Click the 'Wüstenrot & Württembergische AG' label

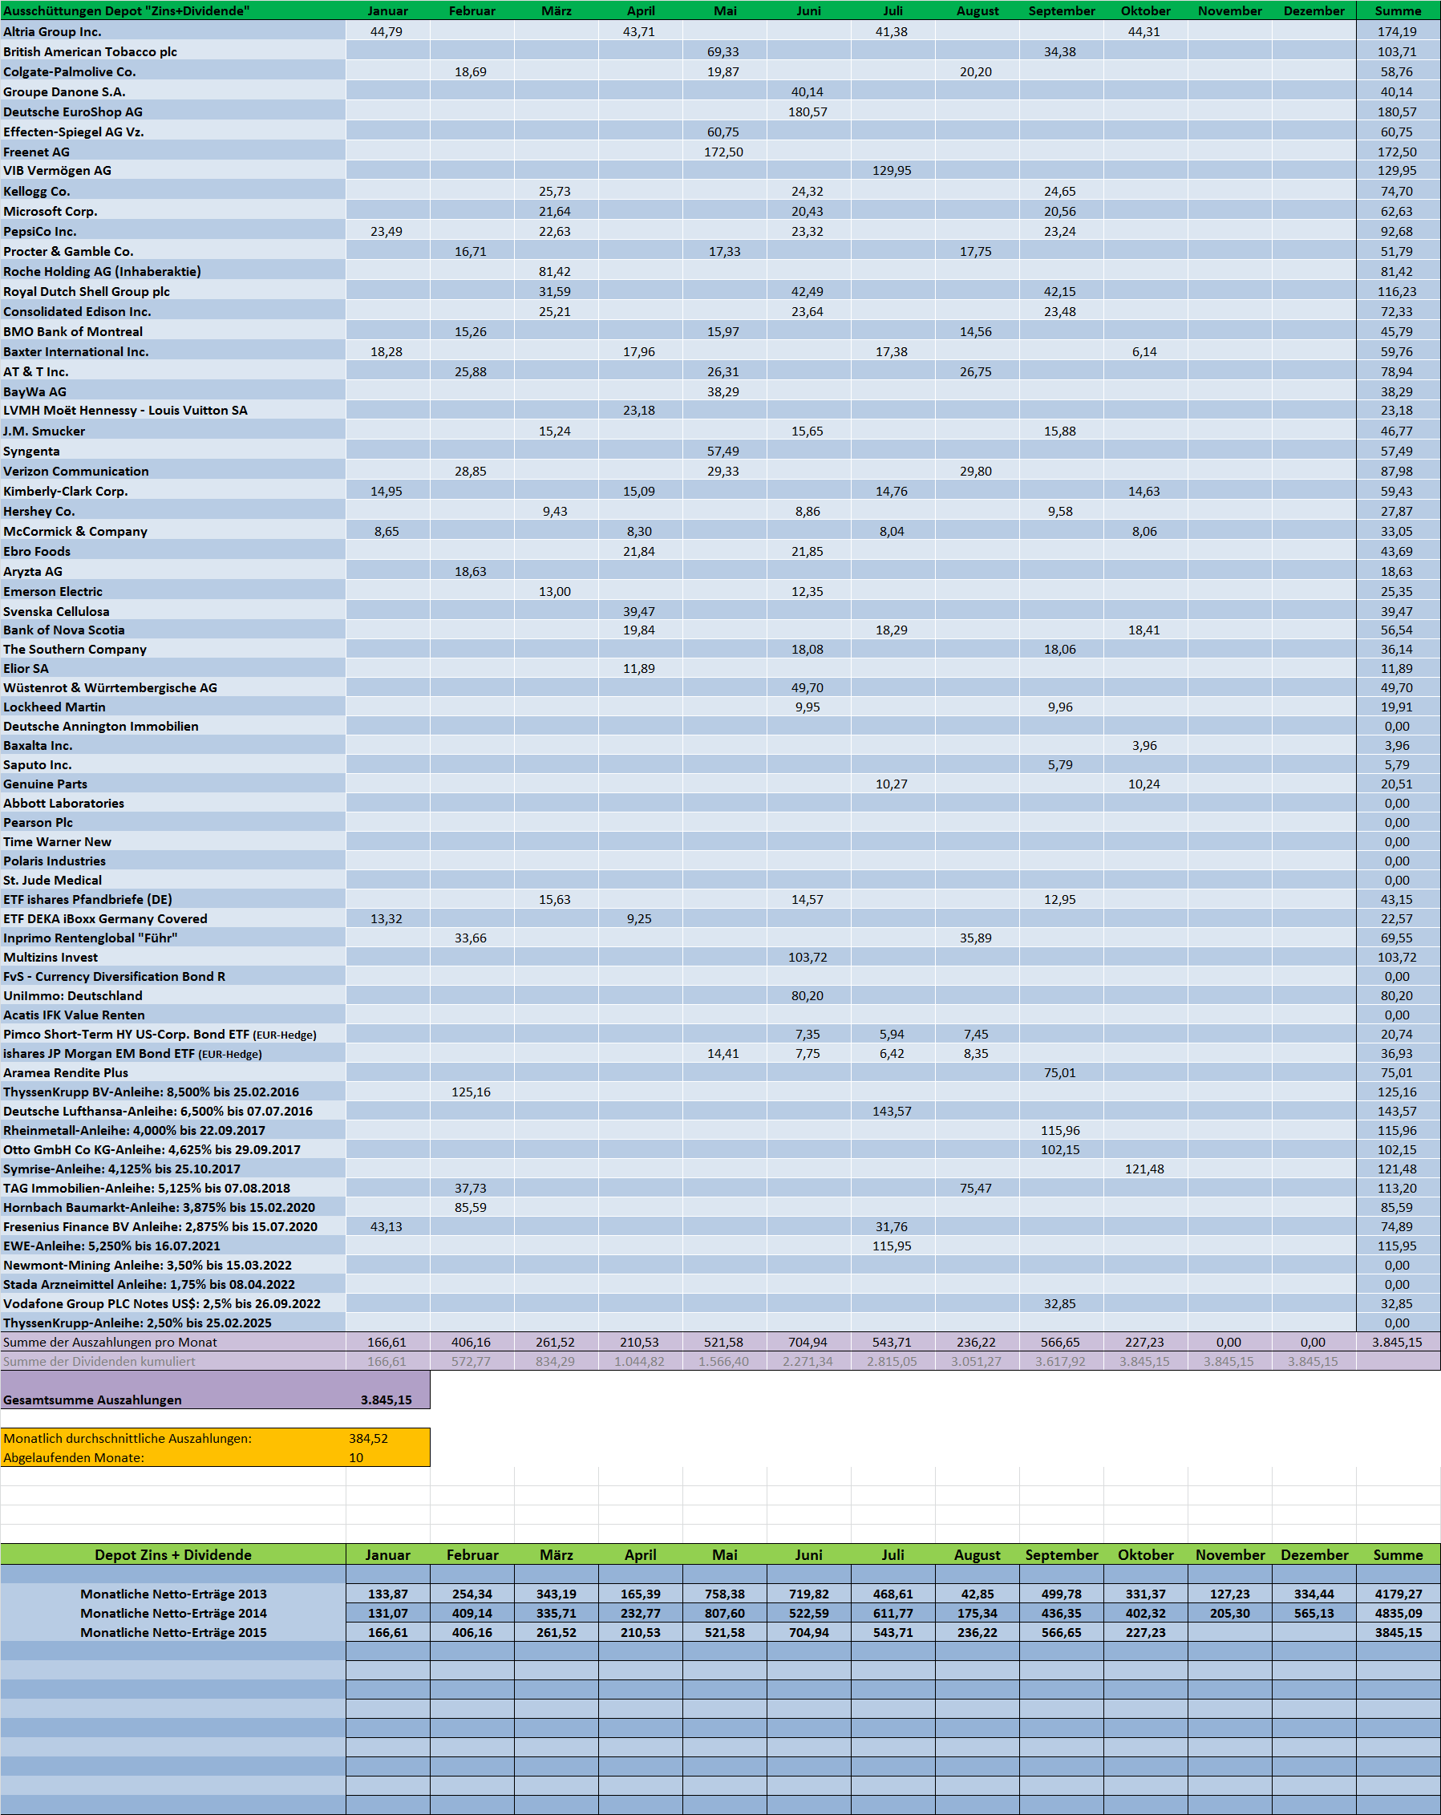click(111, 688)
